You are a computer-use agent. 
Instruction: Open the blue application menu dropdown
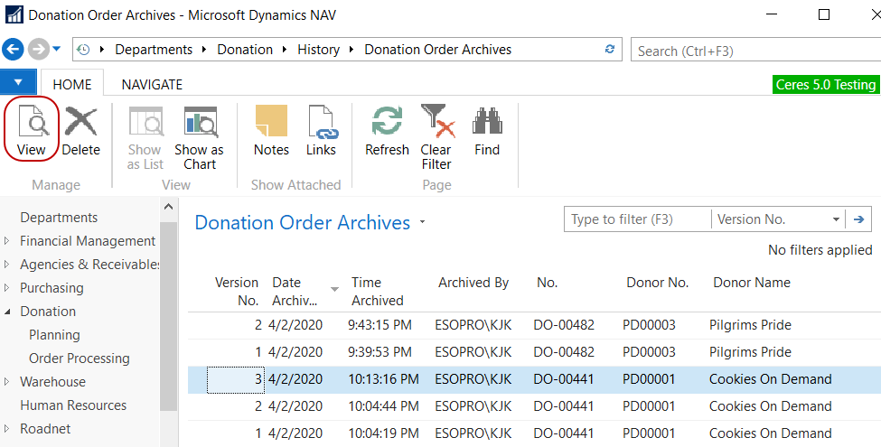point(17,83)
